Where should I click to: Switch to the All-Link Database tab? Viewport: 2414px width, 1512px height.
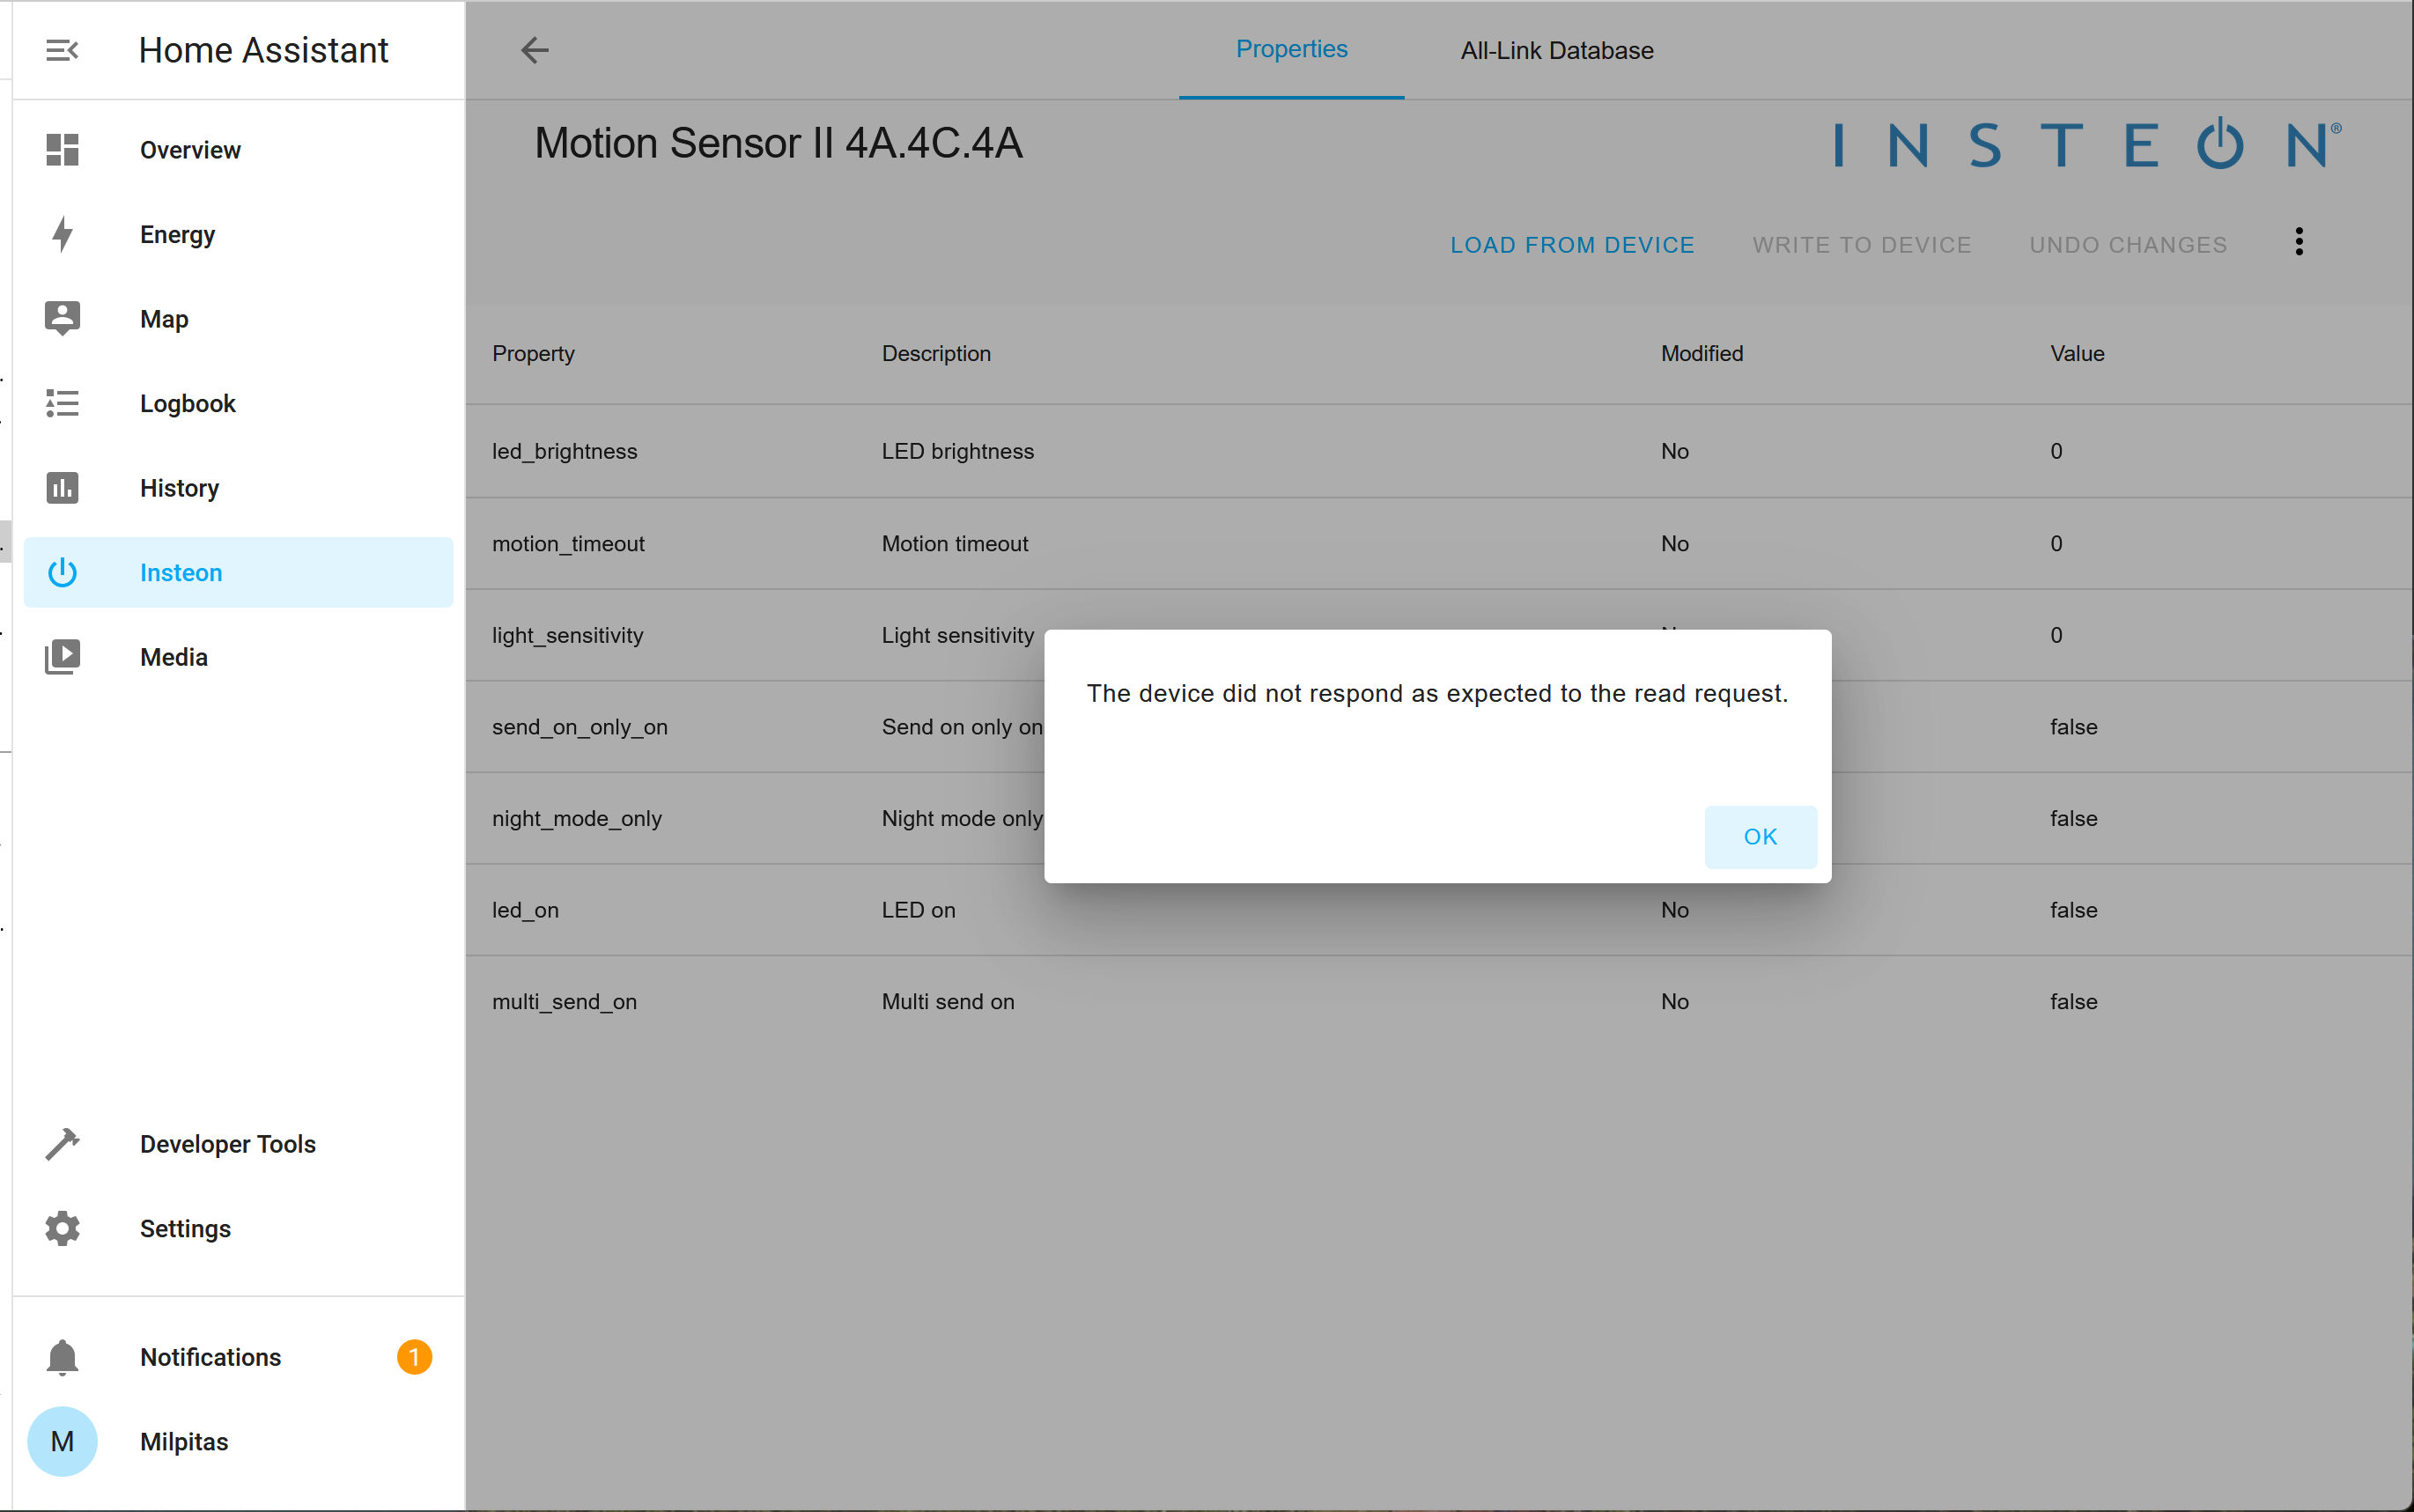1555,50
